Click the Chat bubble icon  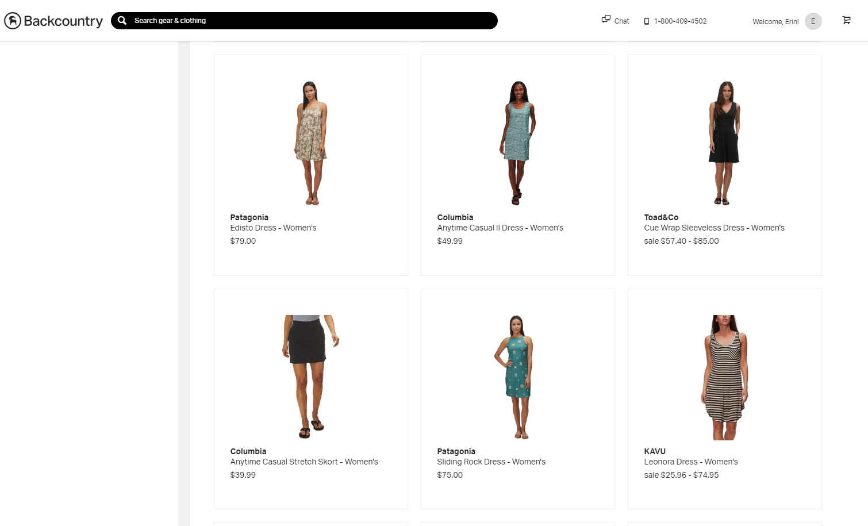pyautogui.click(x=606, y=19)
